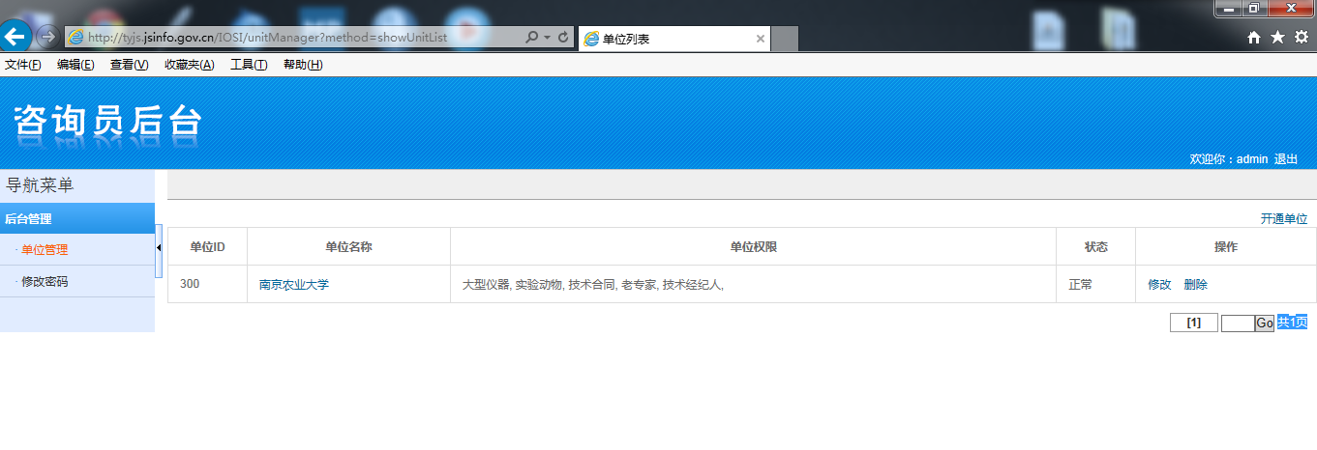The height and width of the screenshot is (450, 1317).
Task: Click the Go pagination button
Action: 1265,323
